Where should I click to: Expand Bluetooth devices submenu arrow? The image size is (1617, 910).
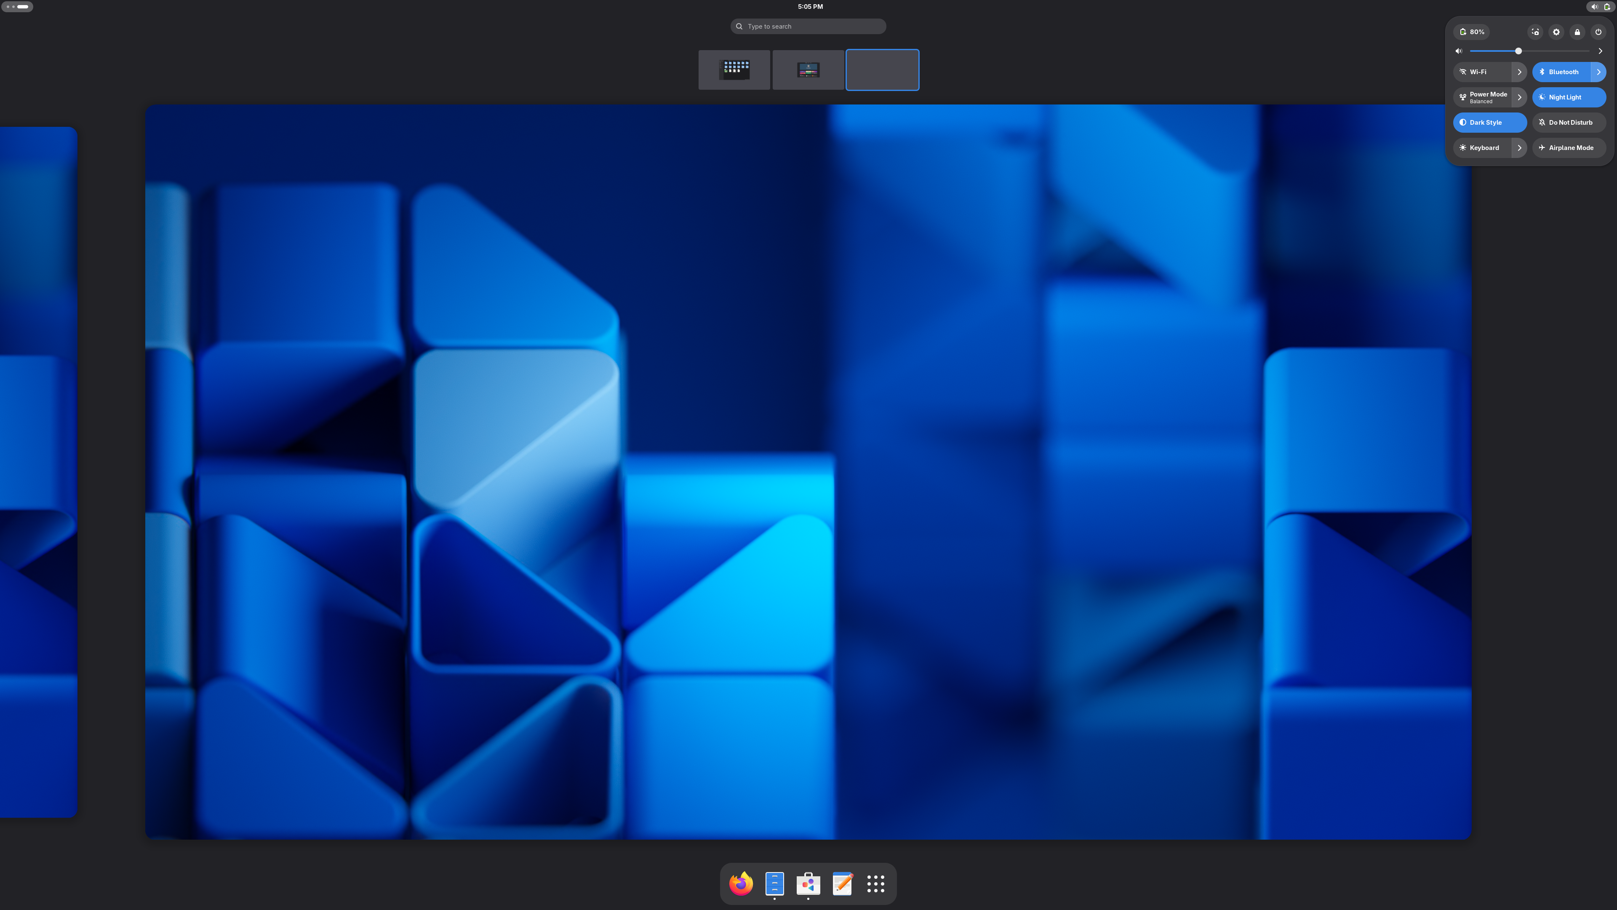click(1599, 72)
